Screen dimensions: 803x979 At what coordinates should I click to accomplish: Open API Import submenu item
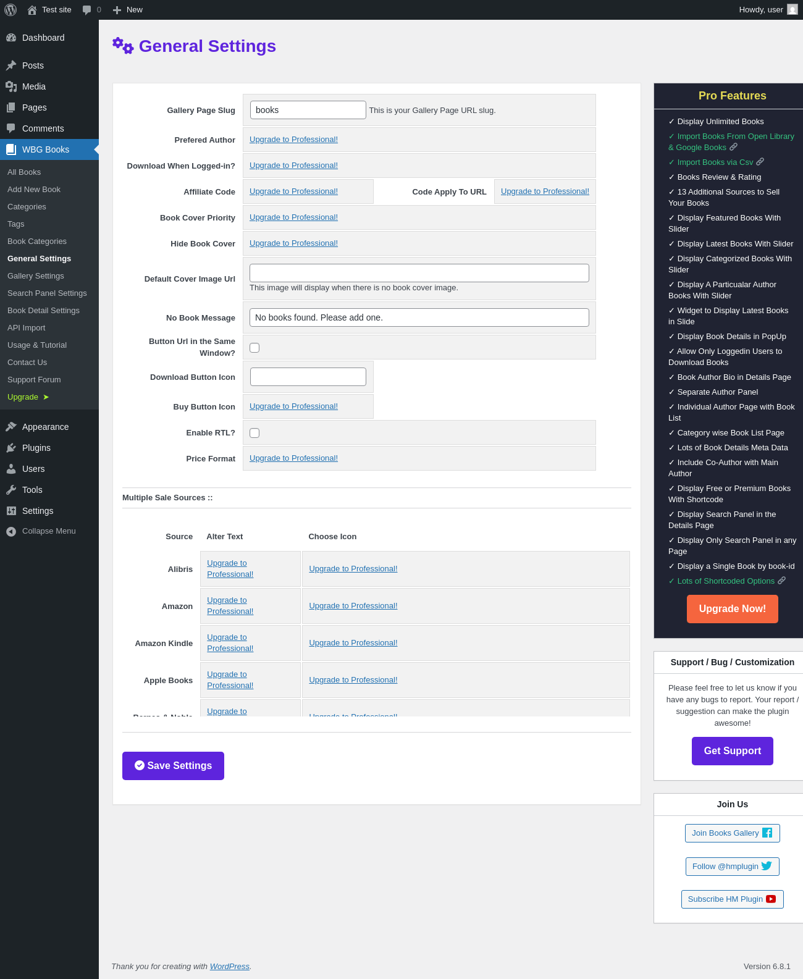(27, 328)
